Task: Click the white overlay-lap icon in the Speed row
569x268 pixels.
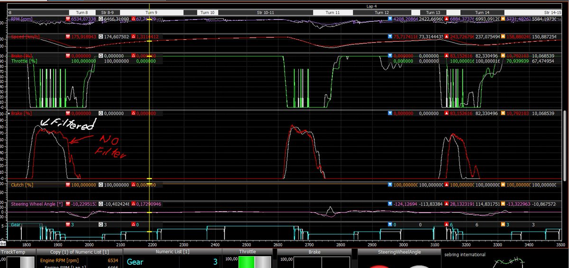Action: coord(101,36)
